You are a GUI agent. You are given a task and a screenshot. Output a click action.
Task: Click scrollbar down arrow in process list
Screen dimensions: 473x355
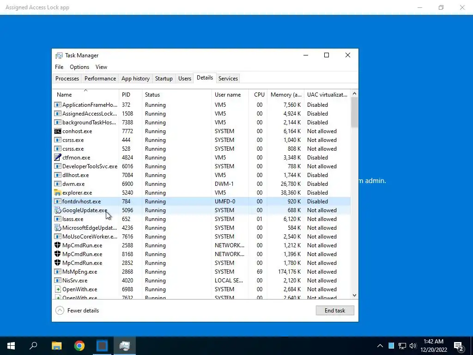354,295
